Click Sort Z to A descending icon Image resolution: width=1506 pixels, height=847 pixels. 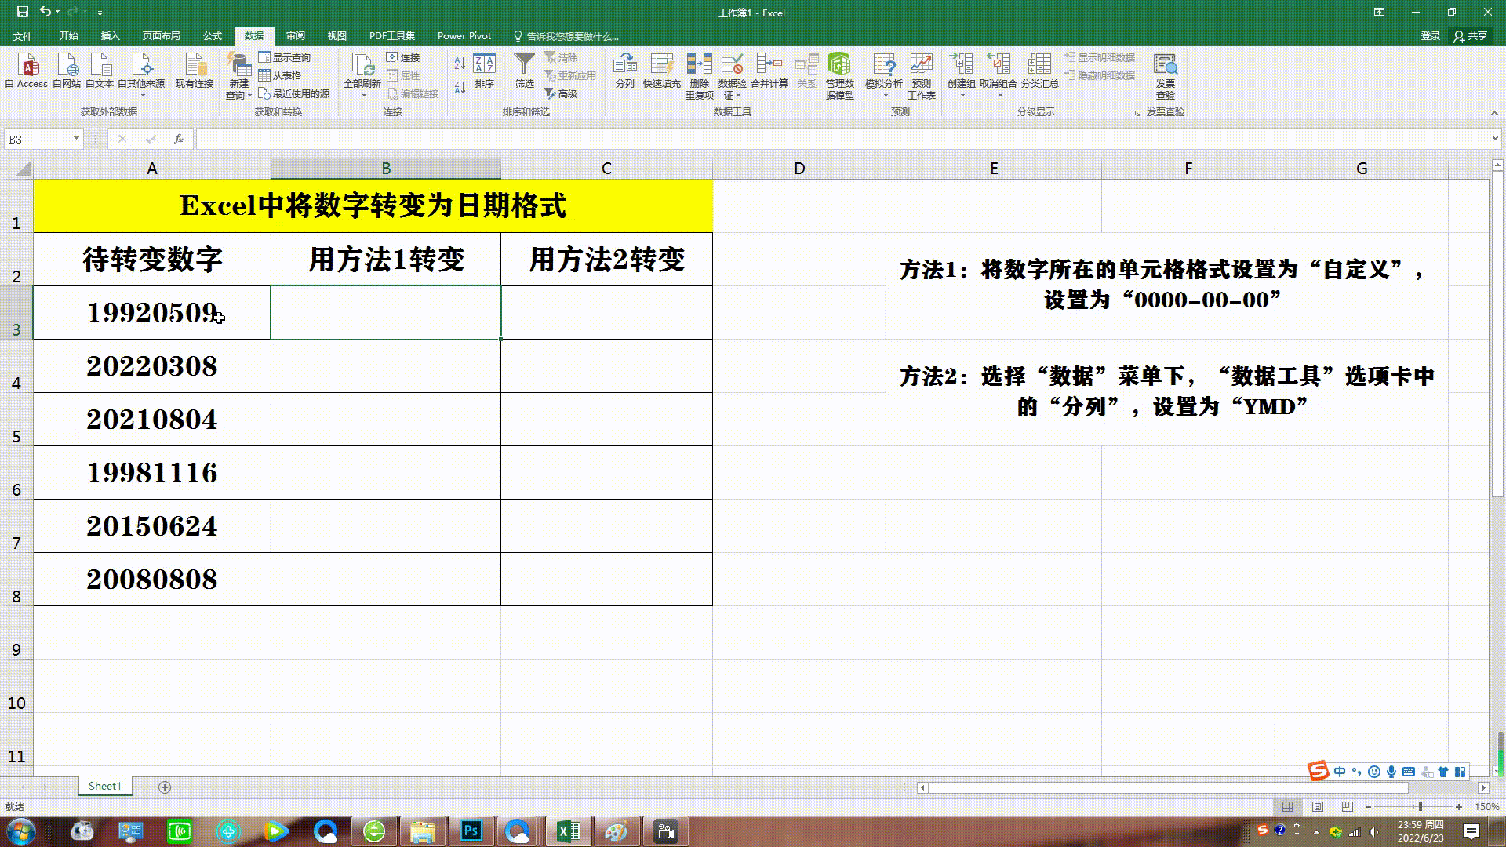coord(460,87)
